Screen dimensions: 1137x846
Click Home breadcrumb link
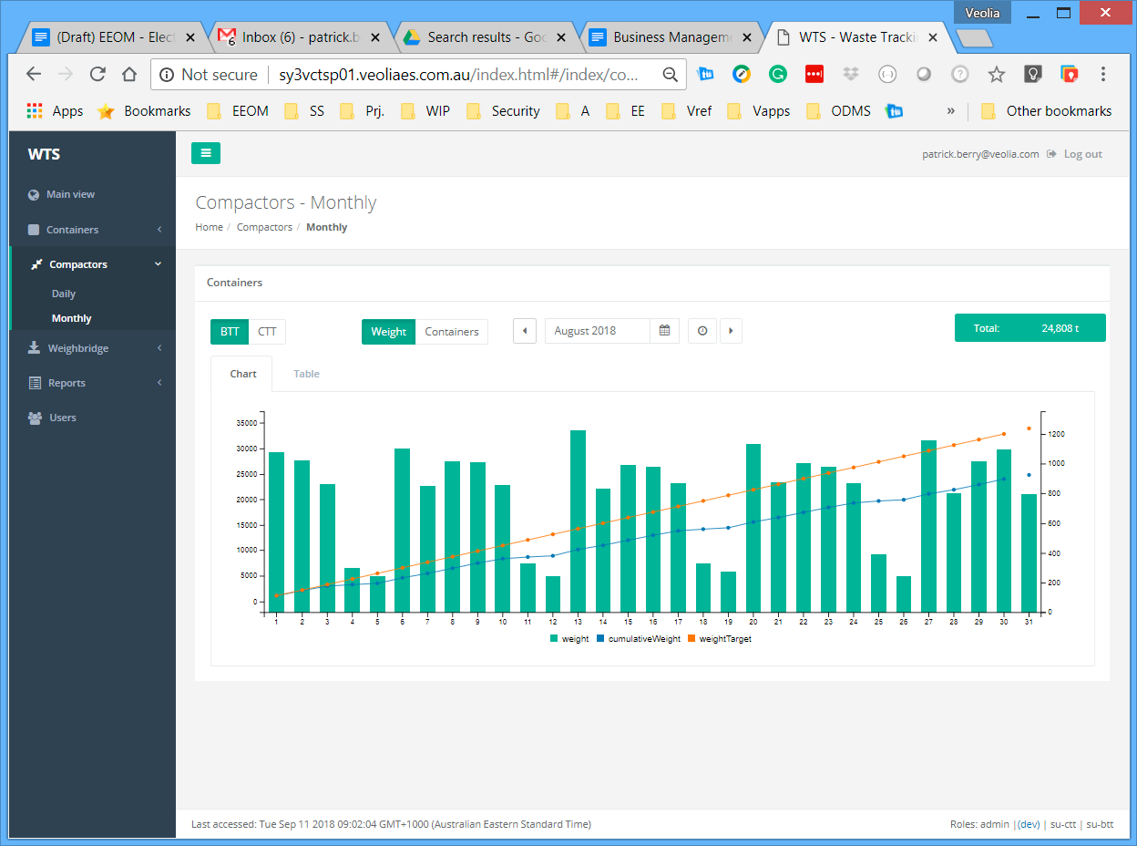209,227
